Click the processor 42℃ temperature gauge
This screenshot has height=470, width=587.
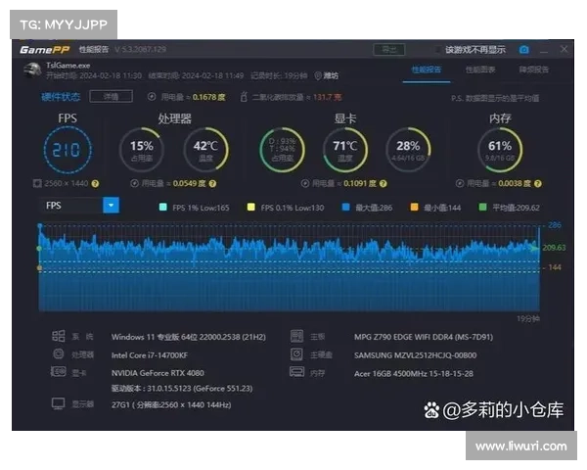coord(205,150)
